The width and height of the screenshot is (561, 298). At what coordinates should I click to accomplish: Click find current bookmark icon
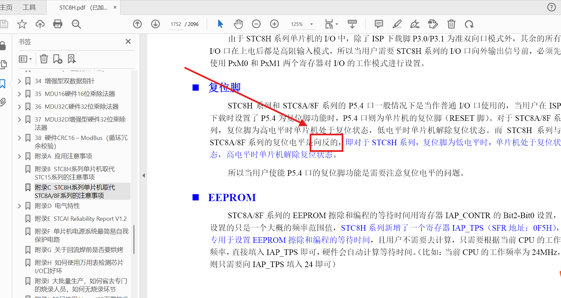coord(72,59)
